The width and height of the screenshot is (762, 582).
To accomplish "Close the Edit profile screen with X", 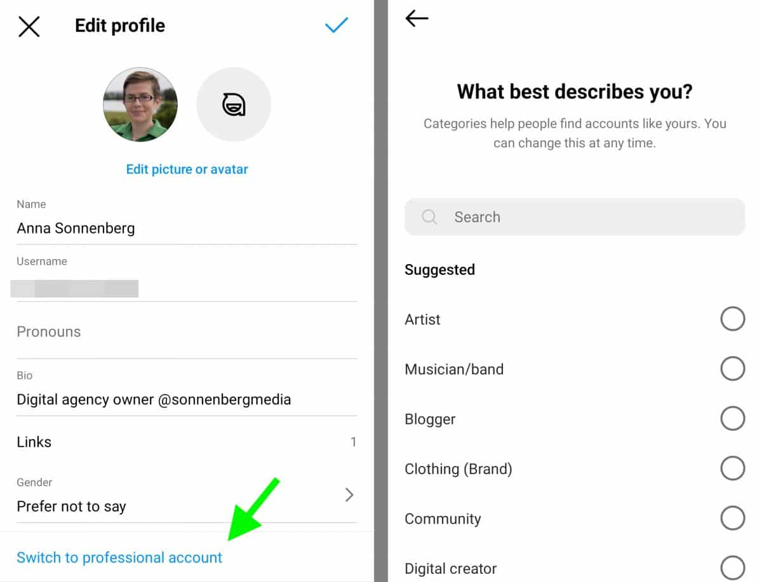I will point(29,27).
